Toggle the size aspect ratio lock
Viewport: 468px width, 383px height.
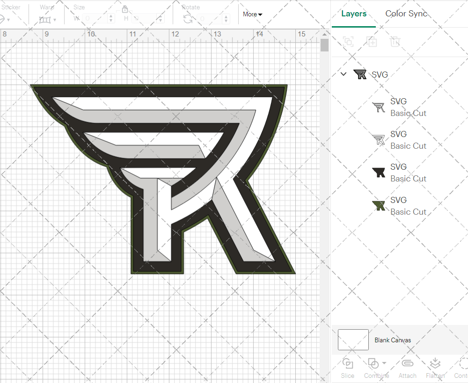pos(125,10)
